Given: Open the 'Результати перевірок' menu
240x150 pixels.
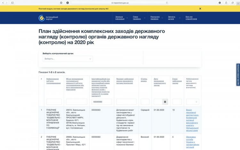Looking at the screenshot, I should [x=156, y=18].
